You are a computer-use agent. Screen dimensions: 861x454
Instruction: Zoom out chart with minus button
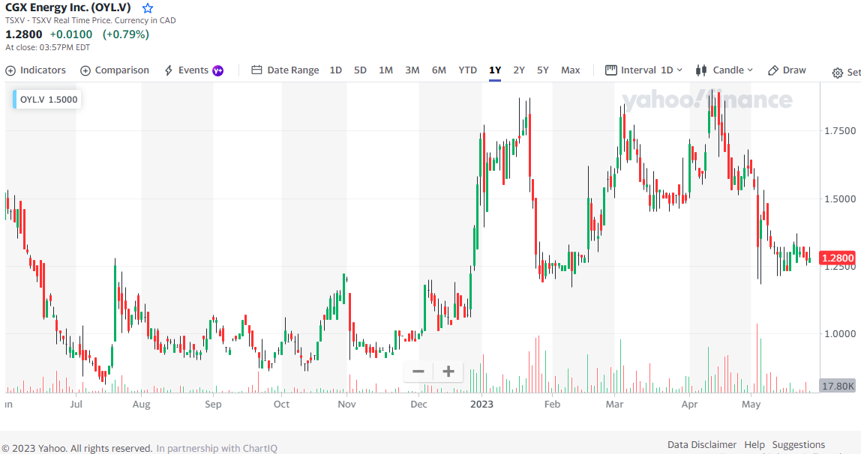(x=418, y=372)
